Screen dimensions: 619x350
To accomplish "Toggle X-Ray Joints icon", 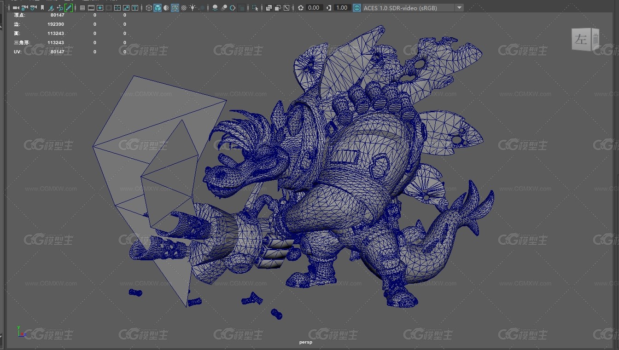I will (x=286, y=8).
